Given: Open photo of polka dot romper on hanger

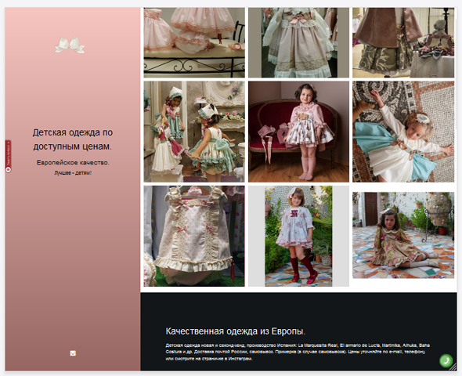Looking at the screenshot, I should [x=194, y=236].
